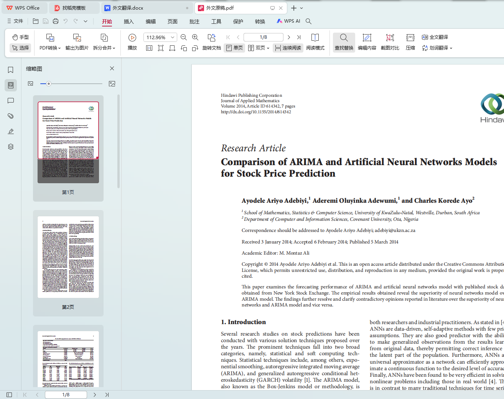The image size is (504, 399).
Task: Open the dx.doi.org link in the document
Action: tap(256, 112)
